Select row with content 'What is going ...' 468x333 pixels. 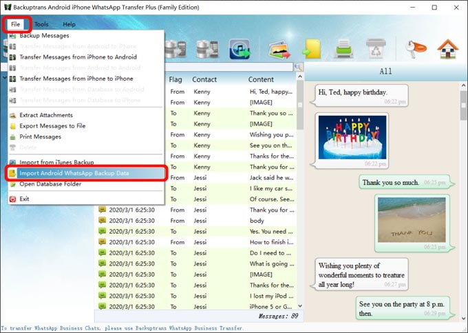point(195,264)
